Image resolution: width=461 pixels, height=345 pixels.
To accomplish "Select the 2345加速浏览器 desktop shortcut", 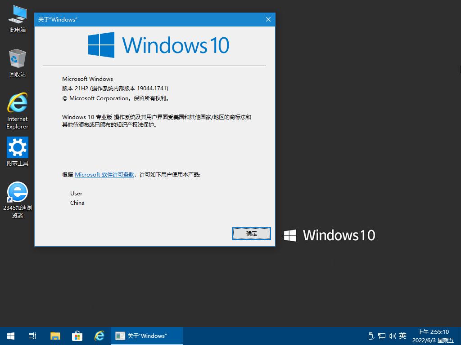I will point(18,200).
